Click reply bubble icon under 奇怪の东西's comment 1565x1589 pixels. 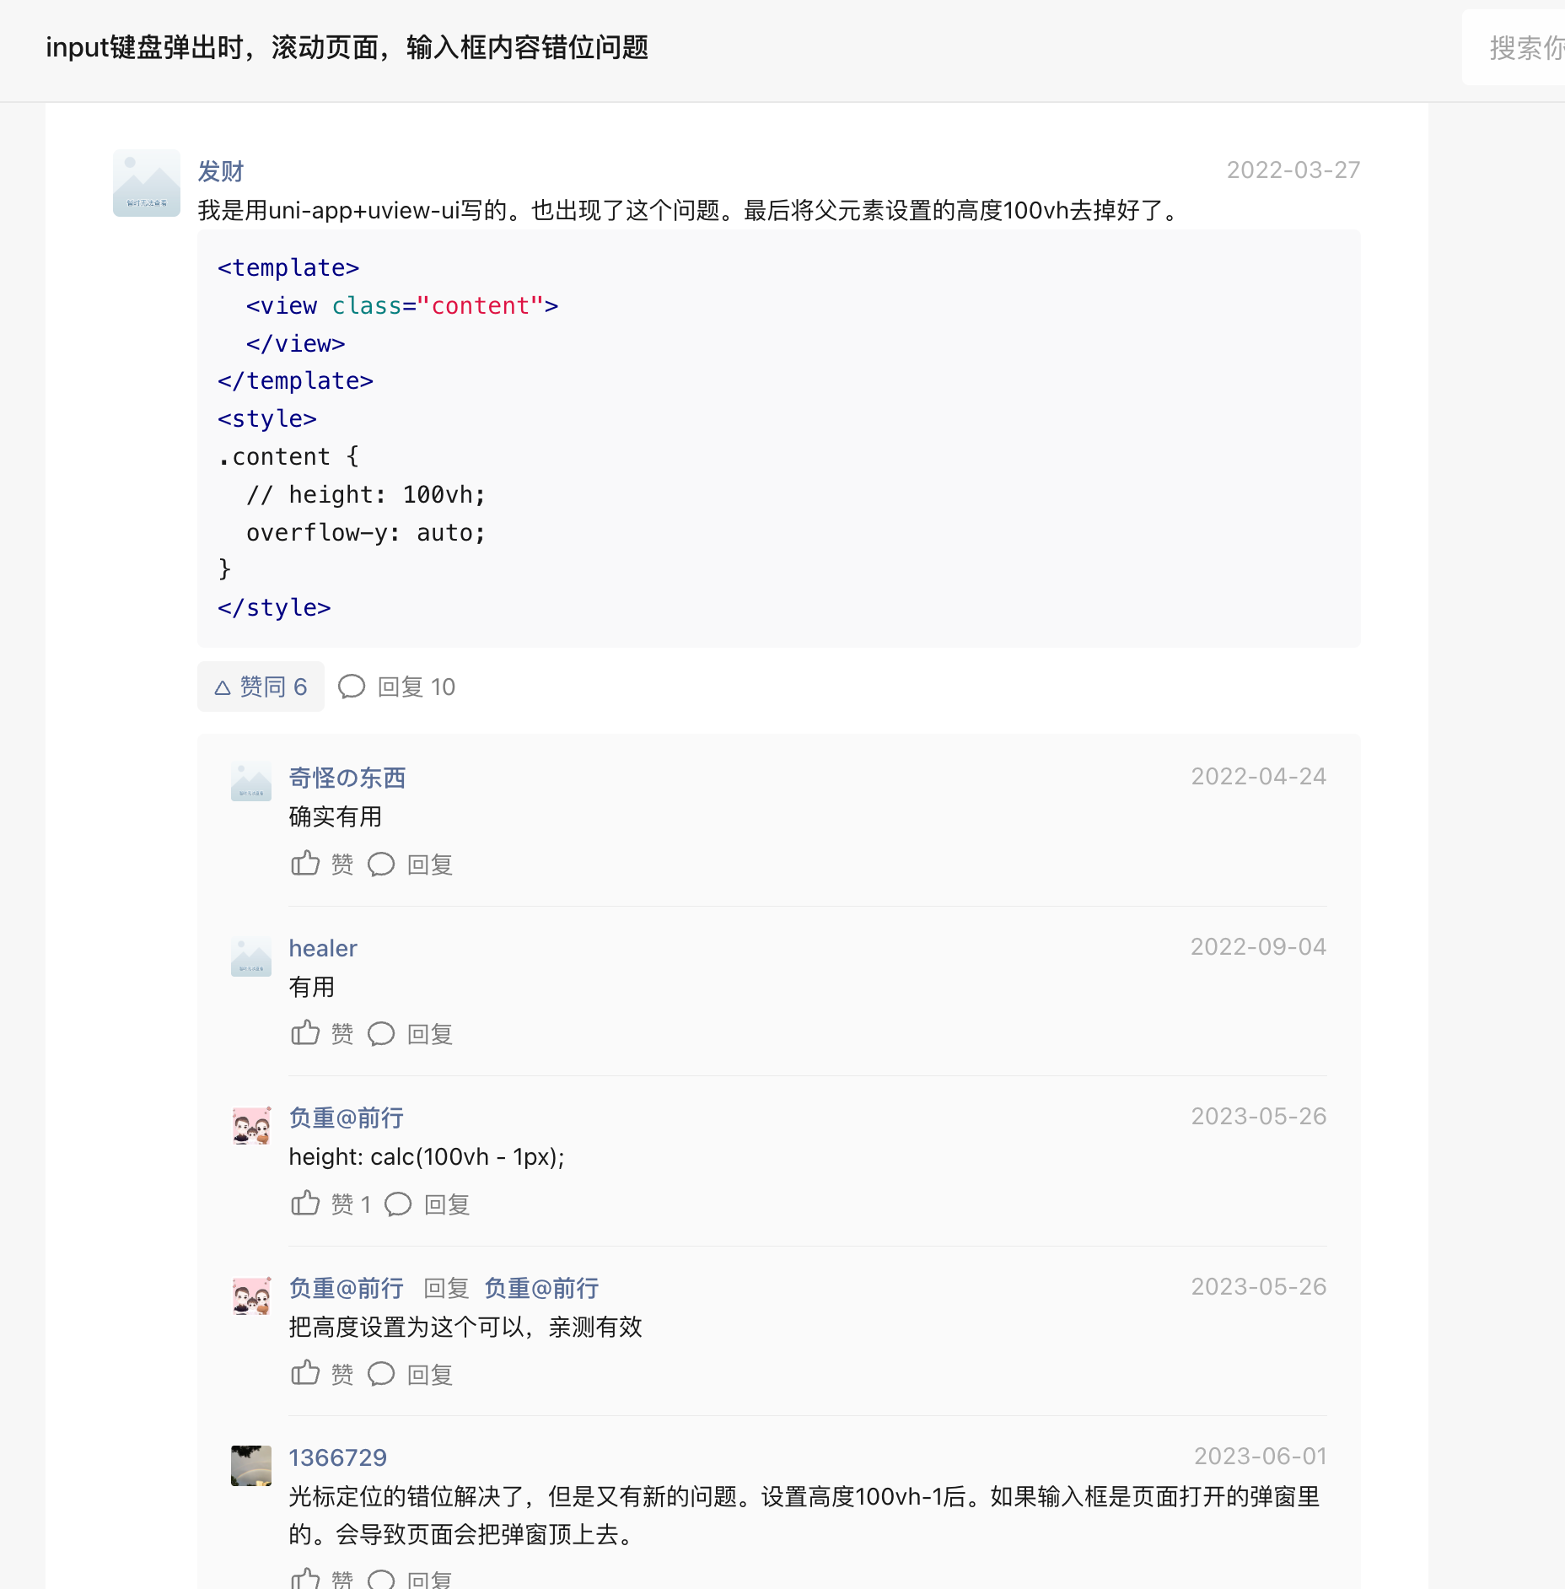tap(381, 865)
